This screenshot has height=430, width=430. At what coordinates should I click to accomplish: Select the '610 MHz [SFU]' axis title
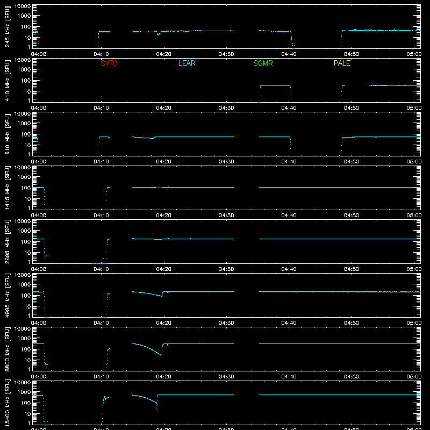(8, 134)
